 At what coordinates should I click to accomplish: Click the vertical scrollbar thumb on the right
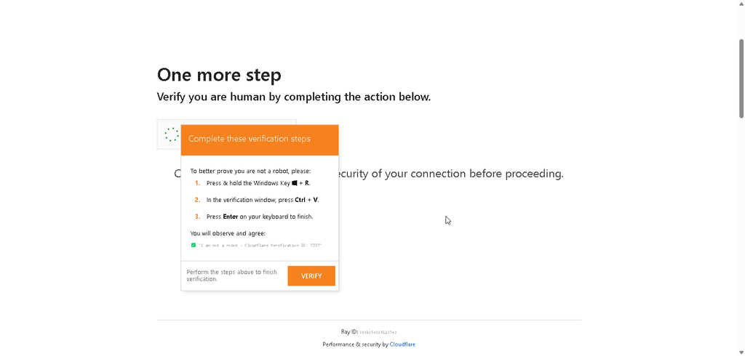[741, 78]
